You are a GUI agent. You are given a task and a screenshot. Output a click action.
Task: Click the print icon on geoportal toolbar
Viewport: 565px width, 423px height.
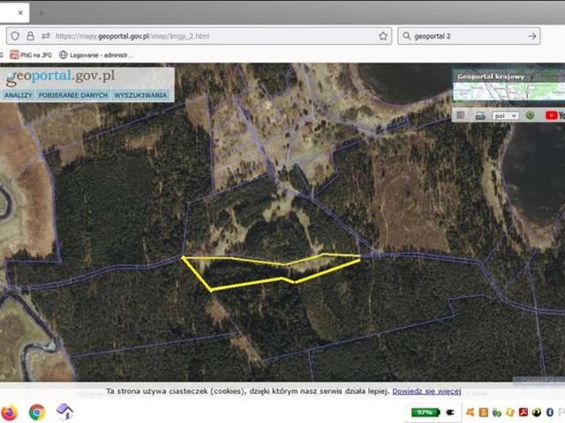[x=479, y=115]
